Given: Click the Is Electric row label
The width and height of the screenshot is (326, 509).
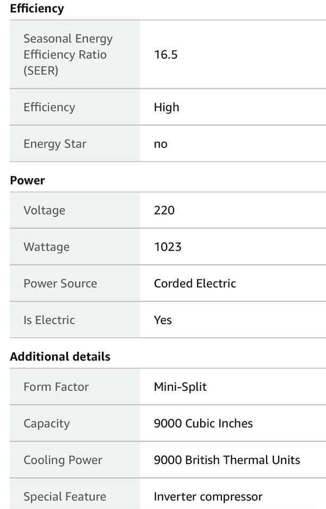Looking at the screenshot, I should click(x=49, y=320).
